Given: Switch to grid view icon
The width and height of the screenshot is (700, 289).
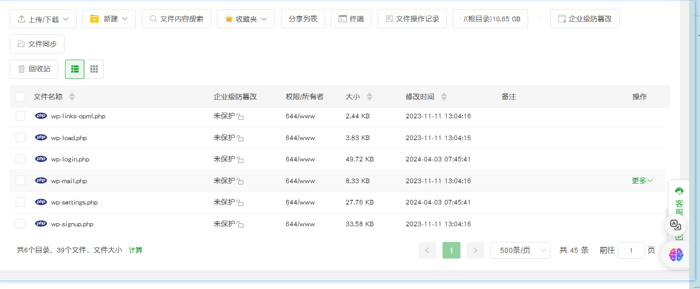Looking at the screenshot, I should click(94, 69).
